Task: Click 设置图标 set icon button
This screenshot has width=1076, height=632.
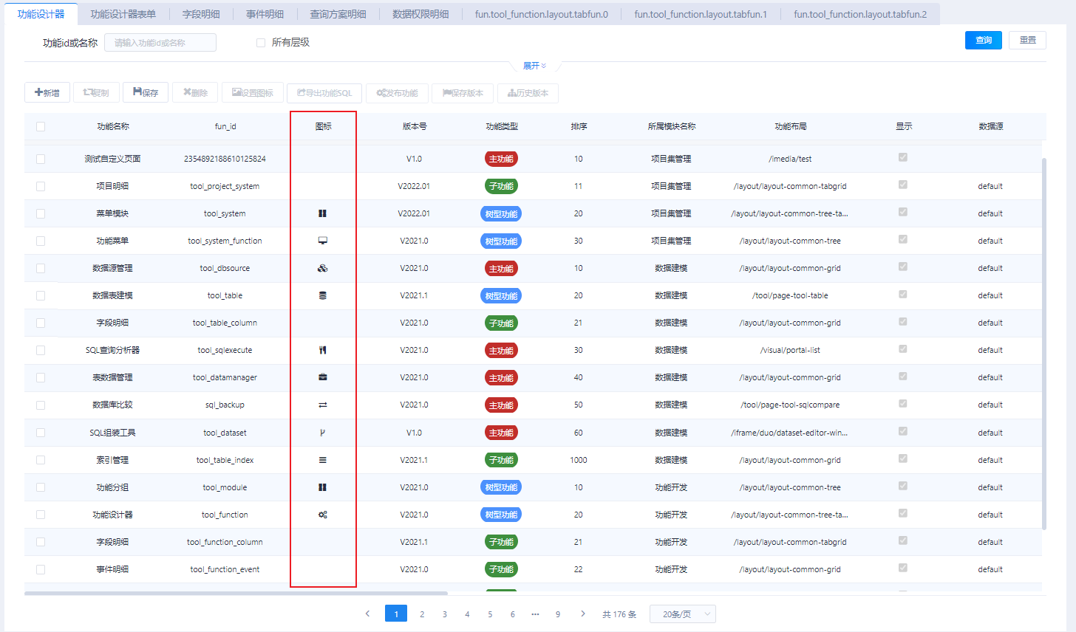Action: click(x=252, y=92)
